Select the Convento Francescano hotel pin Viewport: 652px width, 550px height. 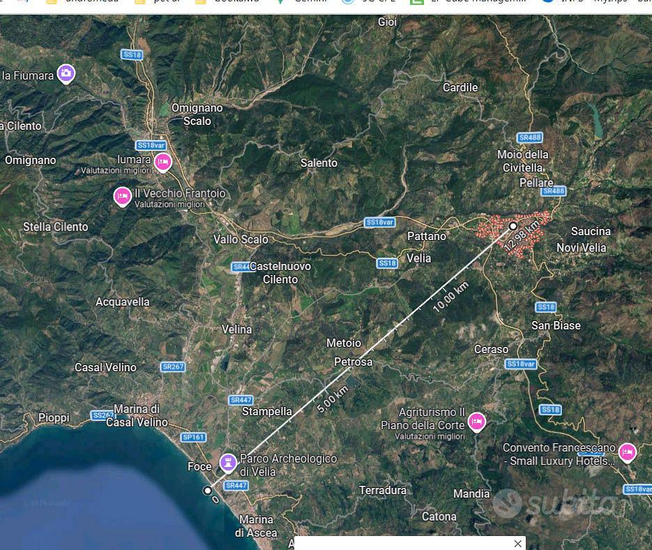pyautogui.click(x=628, y=452)
